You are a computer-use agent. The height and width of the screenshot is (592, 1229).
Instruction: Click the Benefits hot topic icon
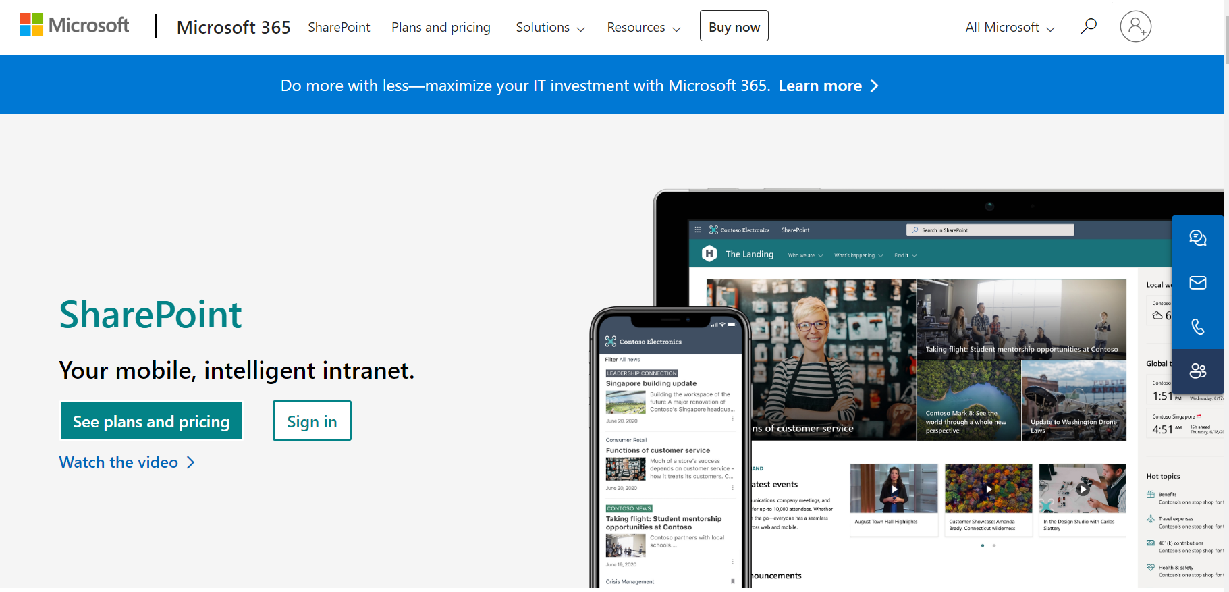[1151, 495]
